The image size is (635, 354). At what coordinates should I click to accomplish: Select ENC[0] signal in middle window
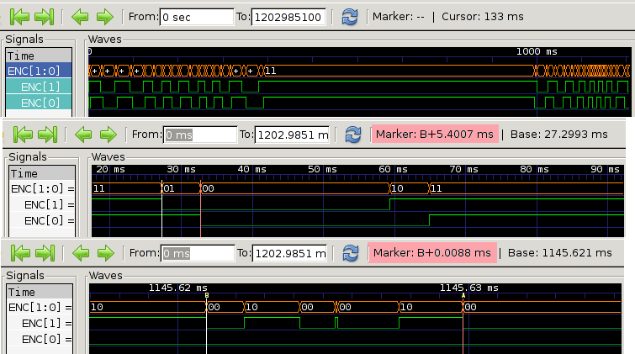(42, 221)
